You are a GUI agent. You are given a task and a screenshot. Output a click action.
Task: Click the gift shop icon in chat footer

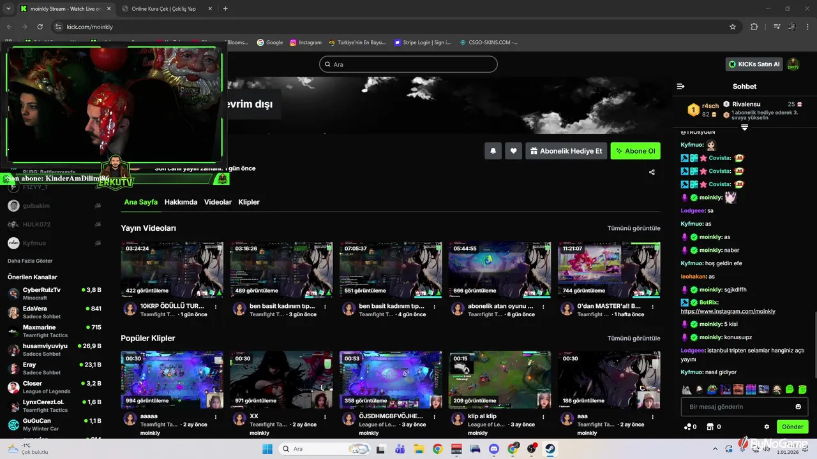coord(710,426)
